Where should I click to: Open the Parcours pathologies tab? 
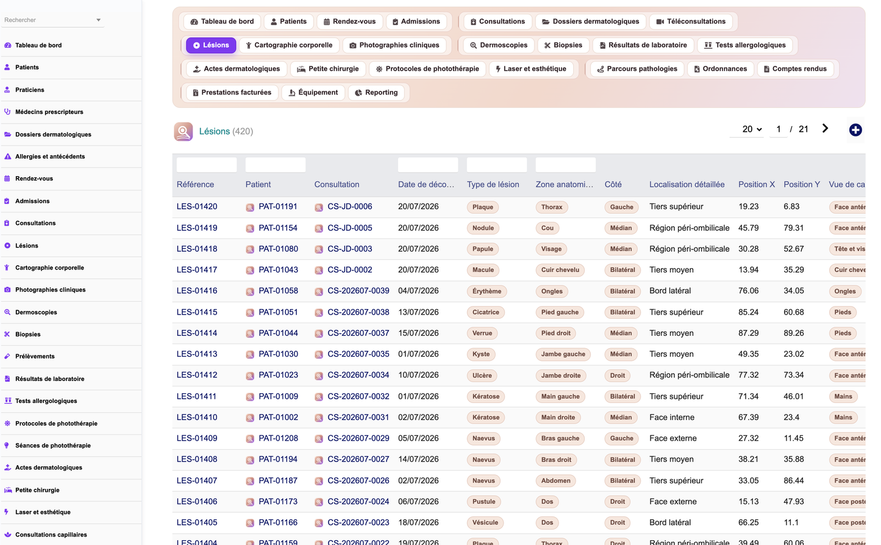[x=637, y=69]
